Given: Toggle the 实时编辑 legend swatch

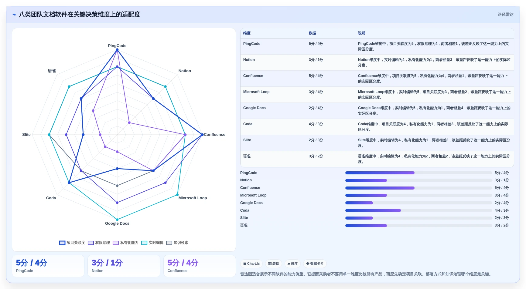Looking at the screenshot, I should pos(144,243).
